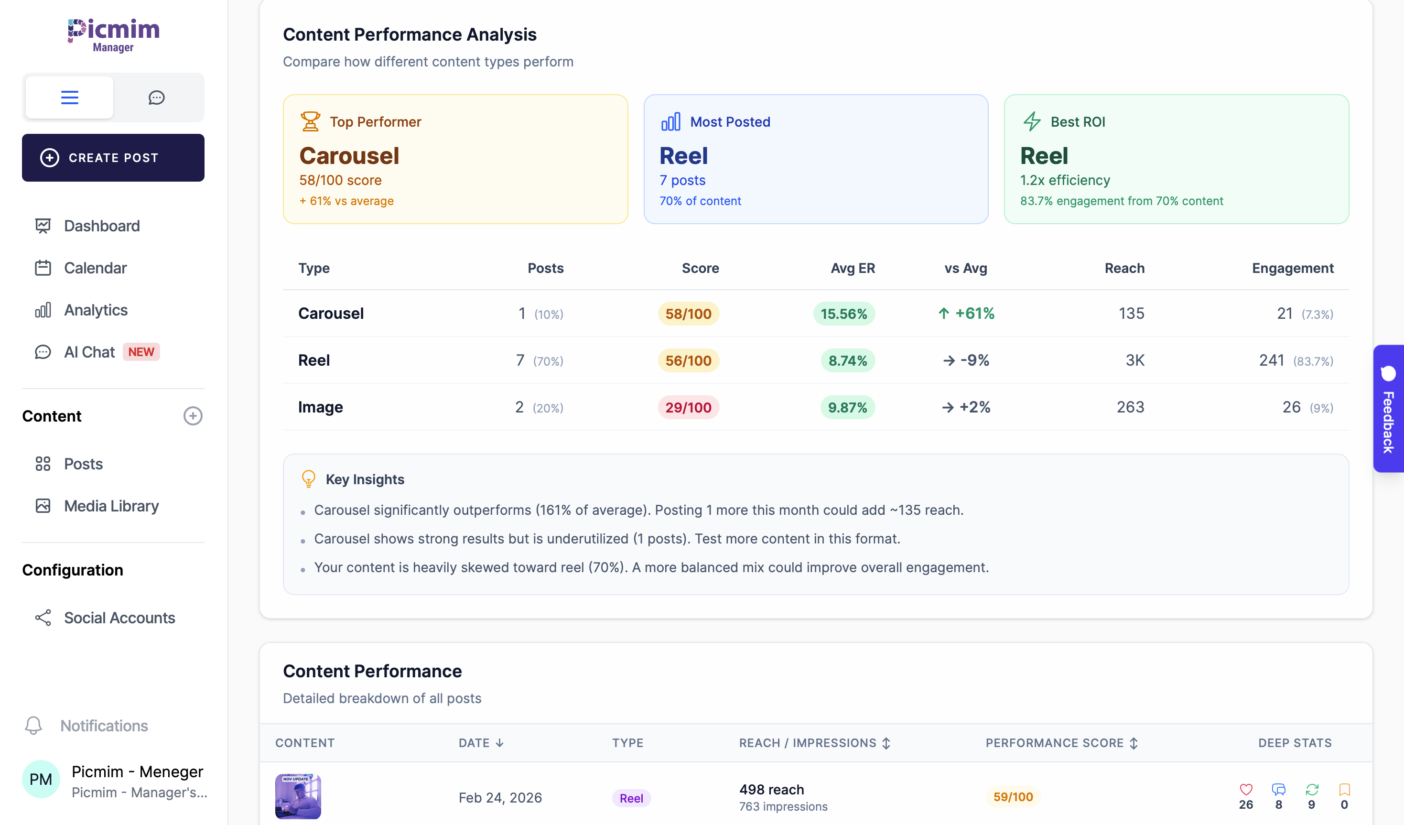Open AI Chat from the sidebar

click(89, 352)
